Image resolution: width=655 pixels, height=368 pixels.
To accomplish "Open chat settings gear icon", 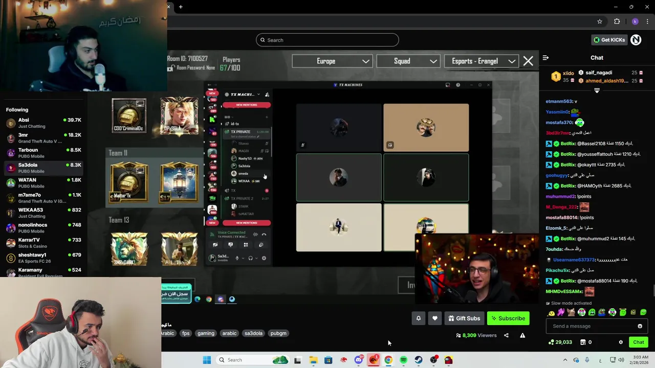I will (621, 342).
